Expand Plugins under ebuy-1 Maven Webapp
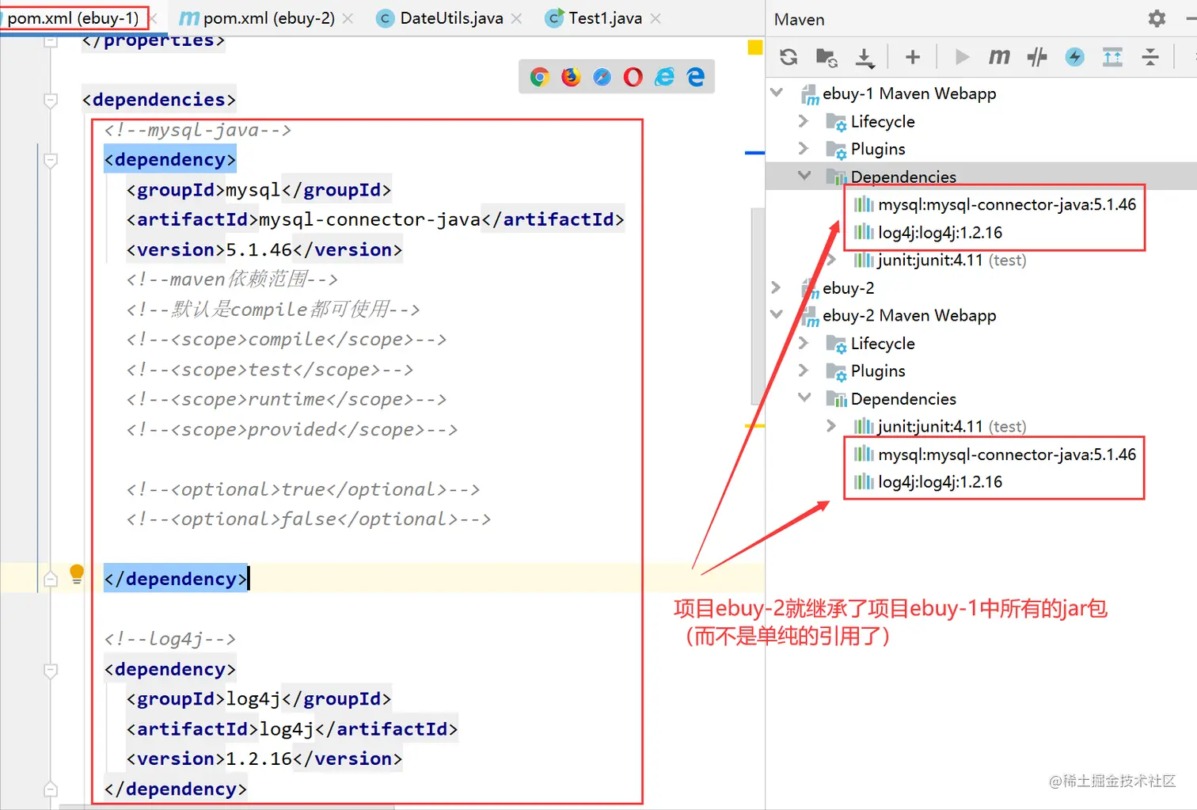The width and height of the screenshot is (1197, 810). point(804,148)
